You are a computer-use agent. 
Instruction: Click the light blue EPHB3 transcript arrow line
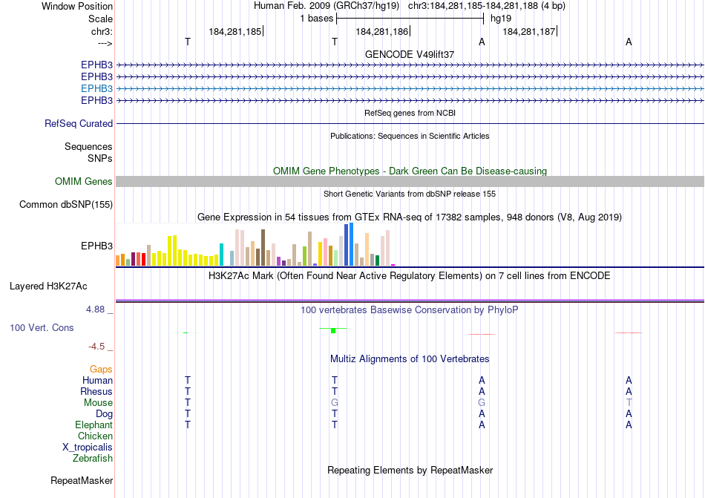[410, 88]
